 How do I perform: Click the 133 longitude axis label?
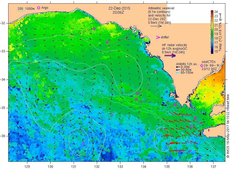120,167
